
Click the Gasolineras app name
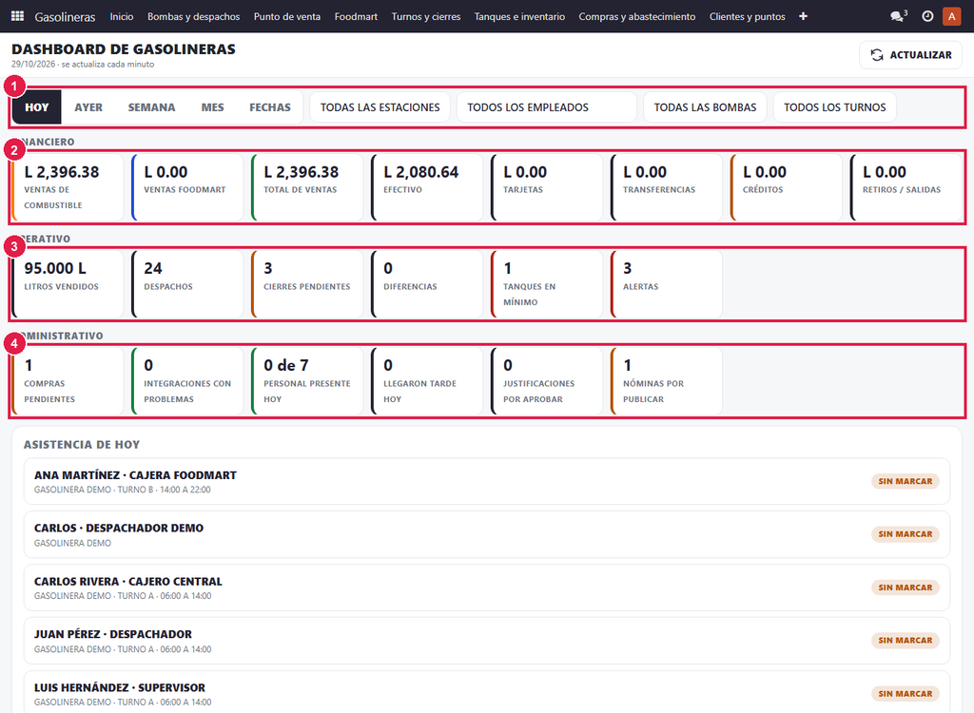click(65, 17)
